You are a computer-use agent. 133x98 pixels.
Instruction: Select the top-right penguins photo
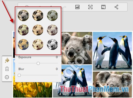click(112, 51)
